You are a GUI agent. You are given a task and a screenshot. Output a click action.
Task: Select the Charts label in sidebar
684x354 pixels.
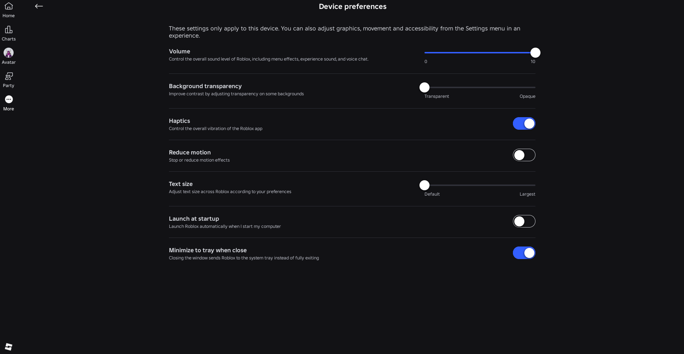point(9,39)
